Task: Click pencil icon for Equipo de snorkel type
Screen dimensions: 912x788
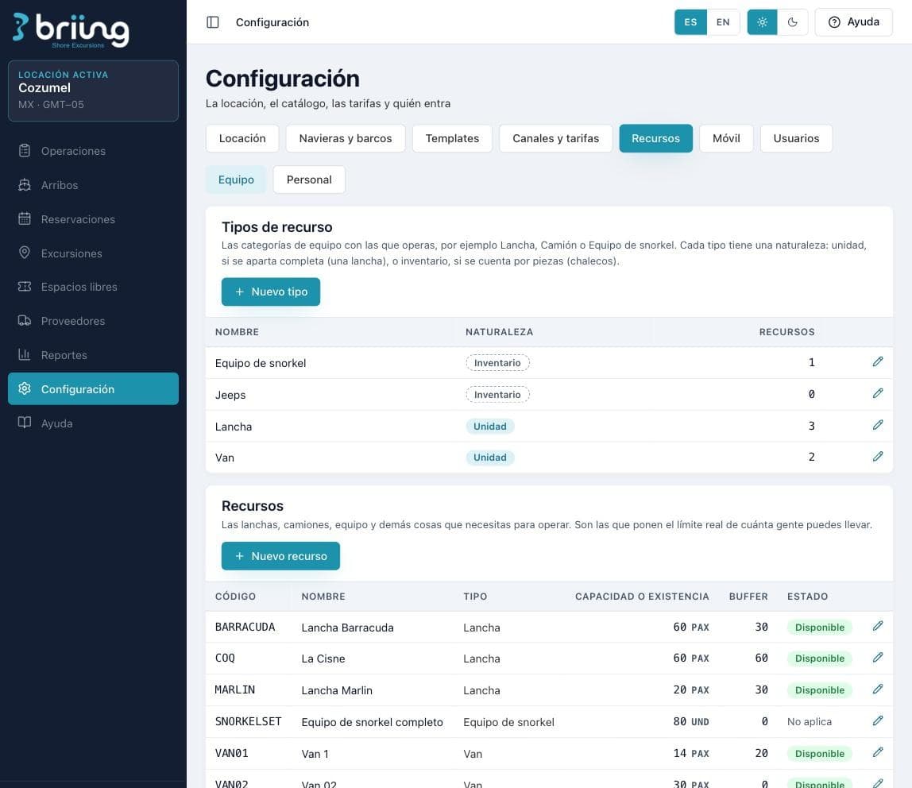Action: [878, 361]
